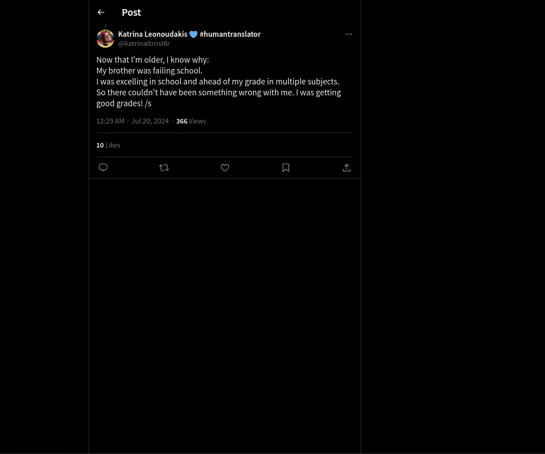The height and width of the screenshot is (454, 545).
Task: Click the reply speech bubble icon
Action: [103, 168]
